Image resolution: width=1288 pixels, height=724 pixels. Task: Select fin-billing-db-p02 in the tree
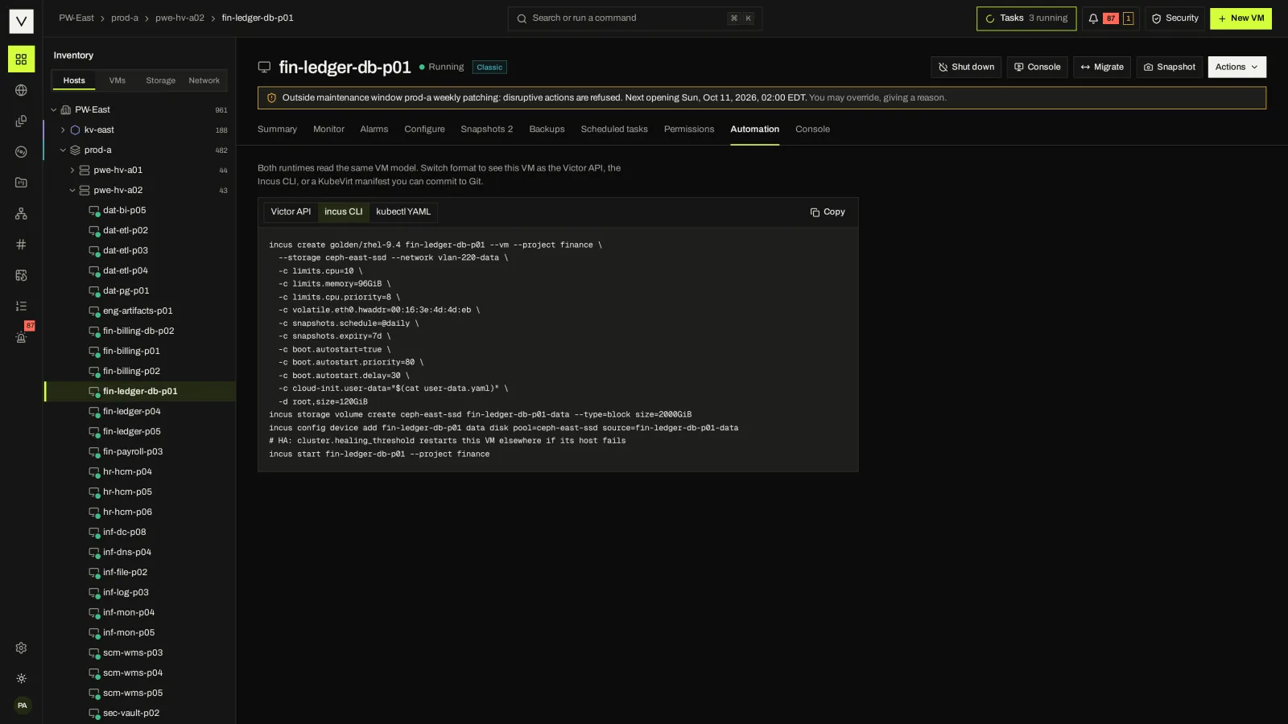click(140, 331)
